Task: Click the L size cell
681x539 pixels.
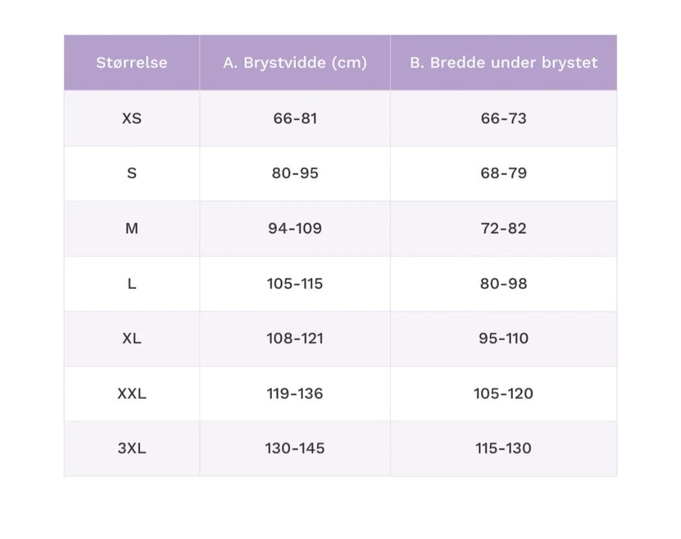Action: pyautogui.click(x=132, y=283)
